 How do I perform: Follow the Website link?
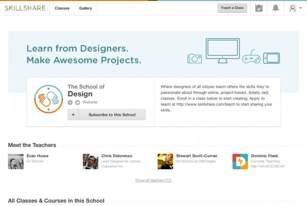[90, 102]
